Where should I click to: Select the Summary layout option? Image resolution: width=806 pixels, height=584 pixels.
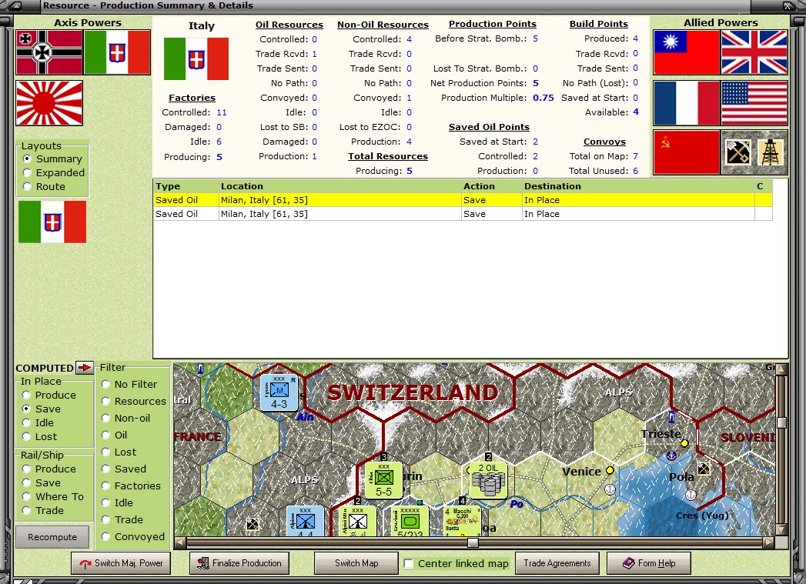click(52, 159)
